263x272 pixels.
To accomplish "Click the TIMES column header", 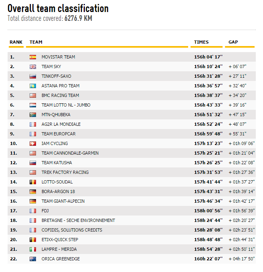I will click(201, 42).
